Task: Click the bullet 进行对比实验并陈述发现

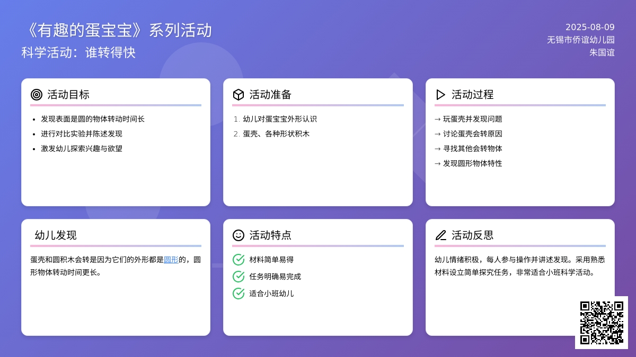Action: [x=82, y=134]
